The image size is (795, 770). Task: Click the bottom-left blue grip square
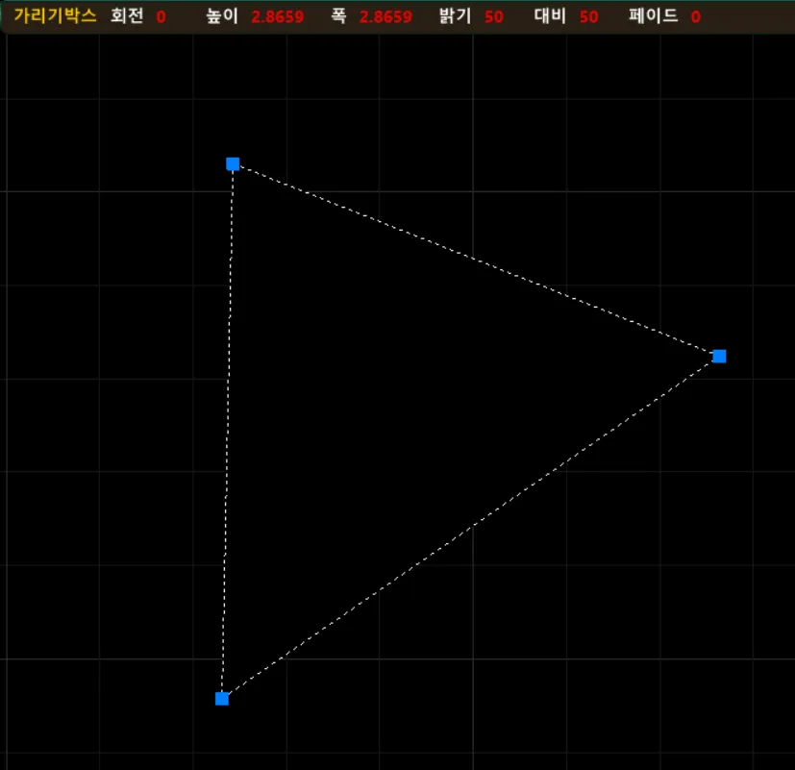point(222,699)
